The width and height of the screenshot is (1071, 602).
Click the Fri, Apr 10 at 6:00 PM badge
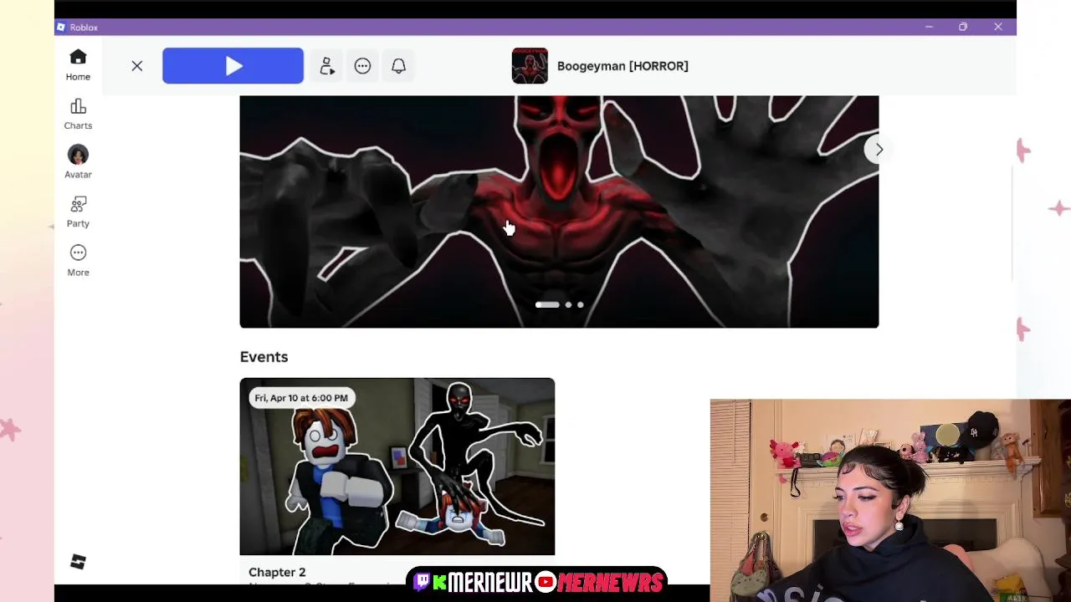pos(301,398)
